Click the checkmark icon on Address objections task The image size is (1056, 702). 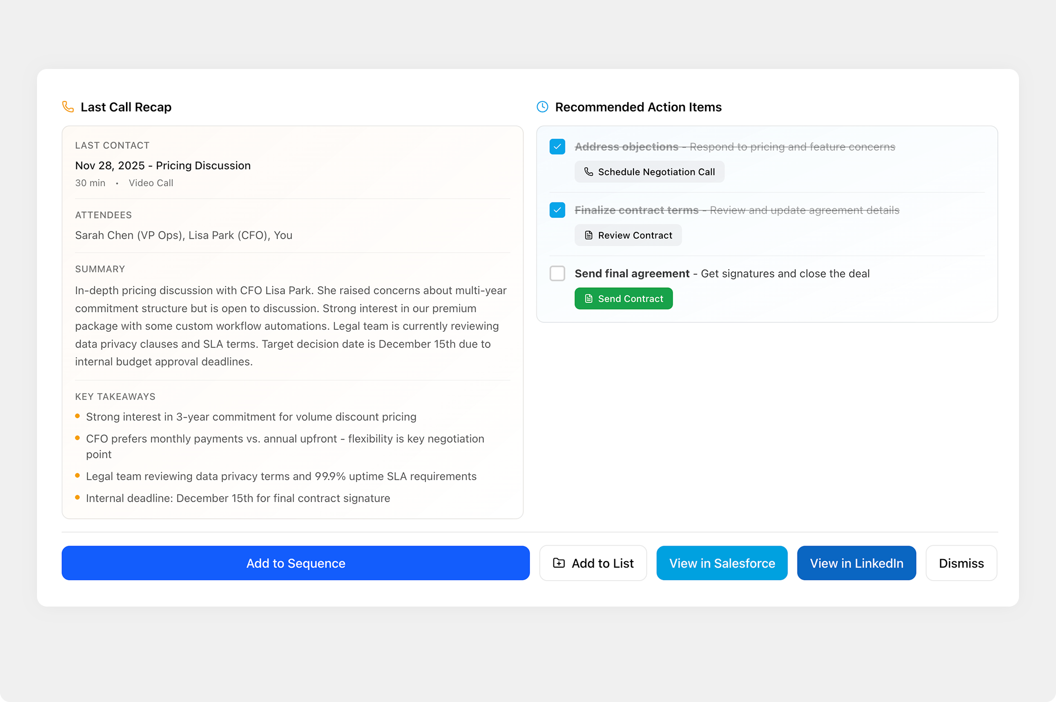pyautogui.click(x=556, y=146)
